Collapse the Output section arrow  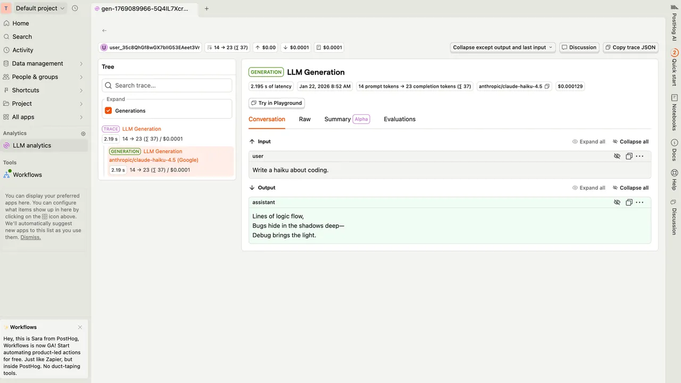click(x=252, y=188)
